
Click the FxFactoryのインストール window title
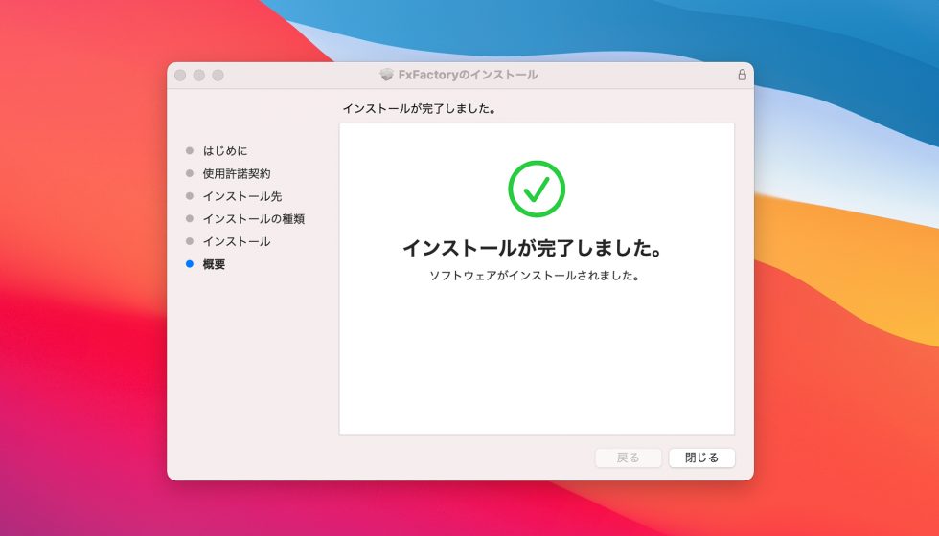point(468,75)
